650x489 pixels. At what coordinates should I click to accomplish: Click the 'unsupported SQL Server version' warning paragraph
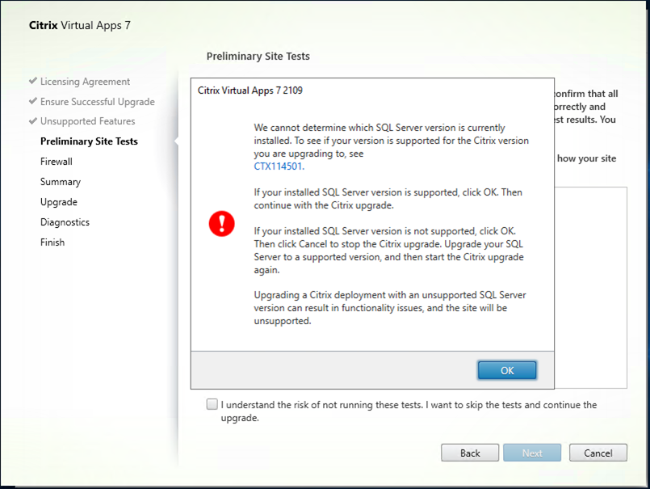click(390, 308)
